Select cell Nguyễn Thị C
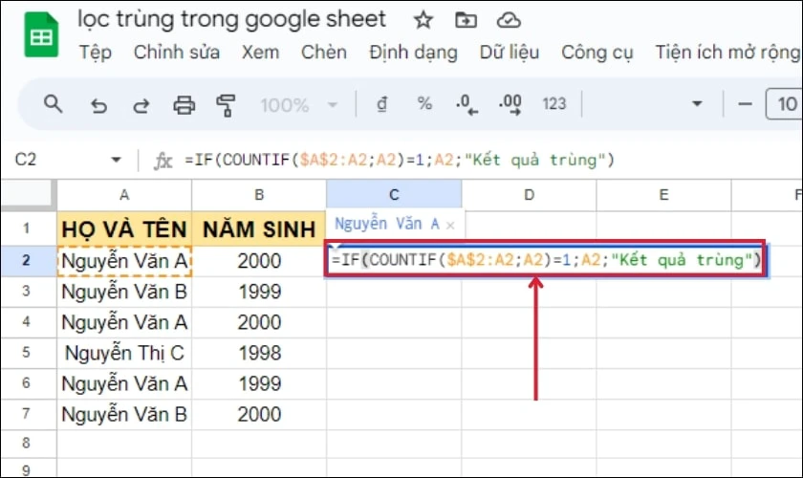 pos(124,353)
